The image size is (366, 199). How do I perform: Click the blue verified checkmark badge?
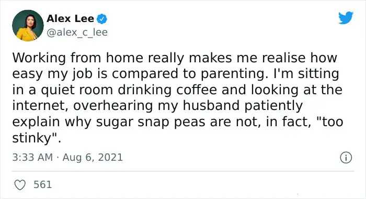click(102, 19)
